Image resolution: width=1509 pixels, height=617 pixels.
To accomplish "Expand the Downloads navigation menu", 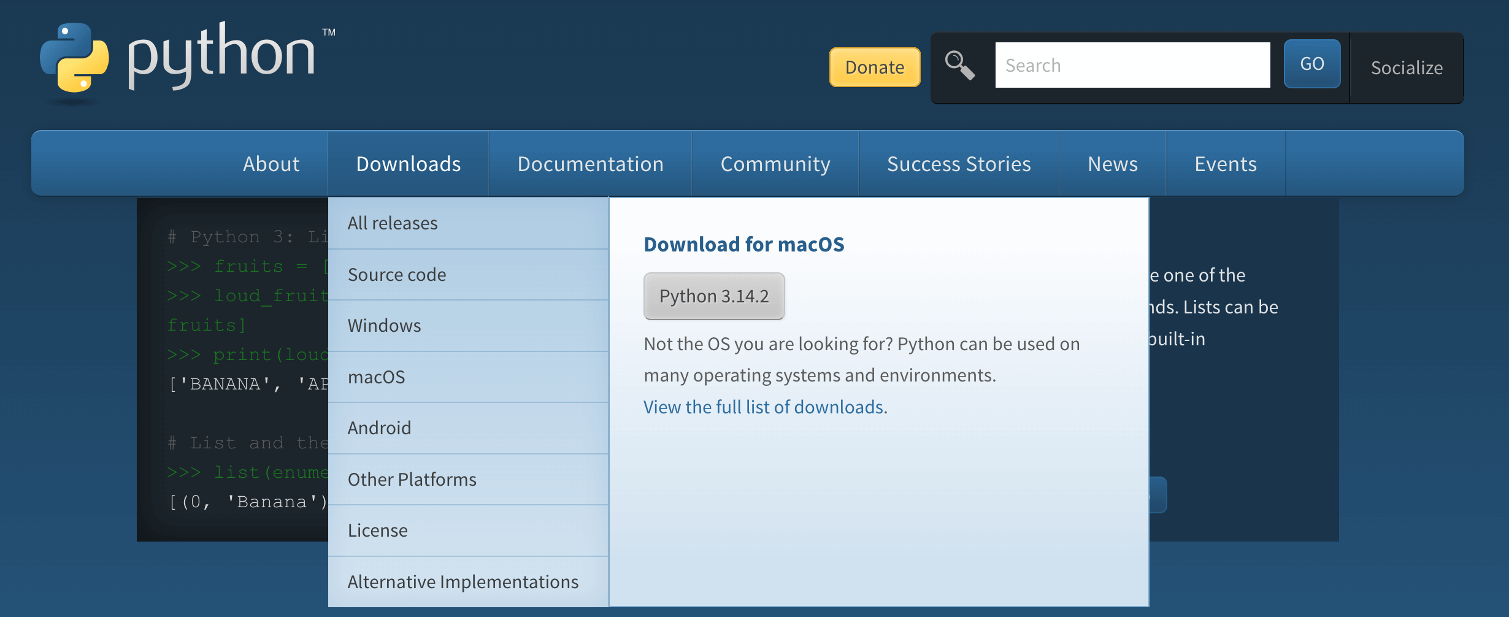I will [408, 164].
